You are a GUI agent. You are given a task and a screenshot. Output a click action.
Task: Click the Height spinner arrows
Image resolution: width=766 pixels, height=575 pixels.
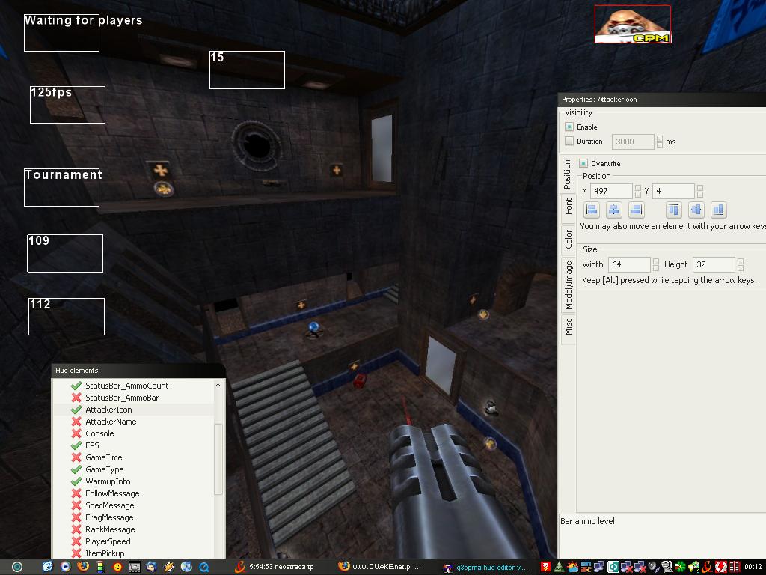tap(741, 264)
